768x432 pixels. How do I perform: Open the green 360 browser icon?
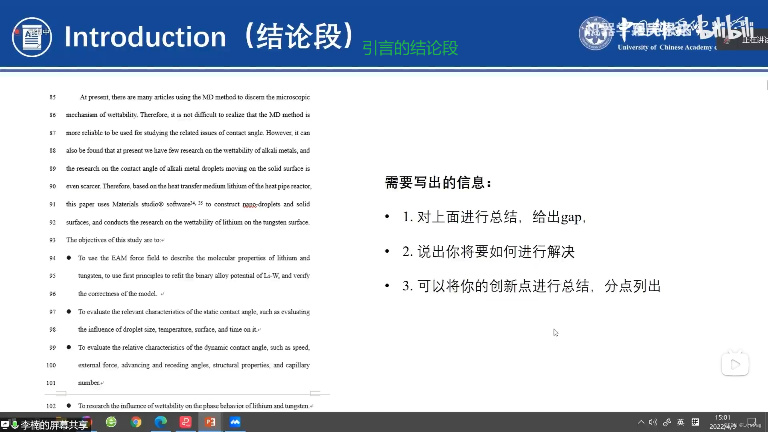pos(111,422)
